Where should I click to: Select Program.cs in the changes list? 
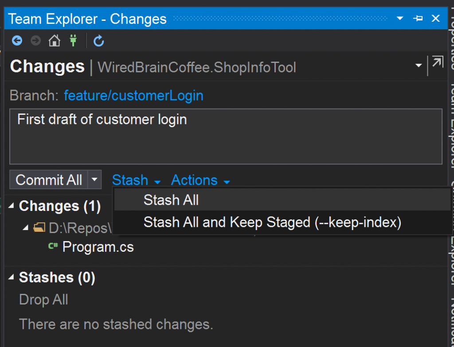click(x=98, y=246)
